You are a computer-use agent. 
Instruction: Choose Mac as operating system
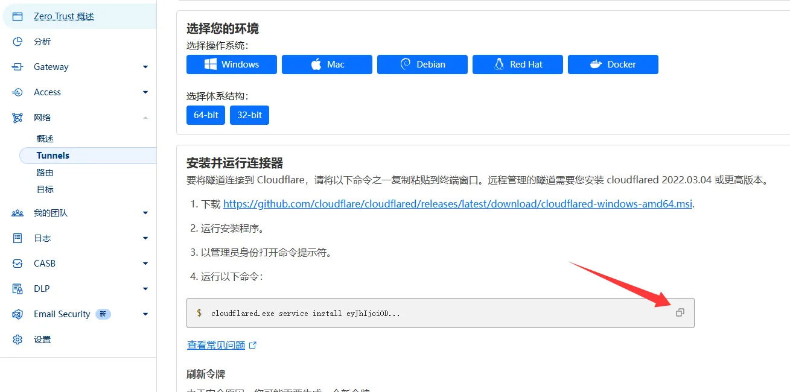point(327,65)
